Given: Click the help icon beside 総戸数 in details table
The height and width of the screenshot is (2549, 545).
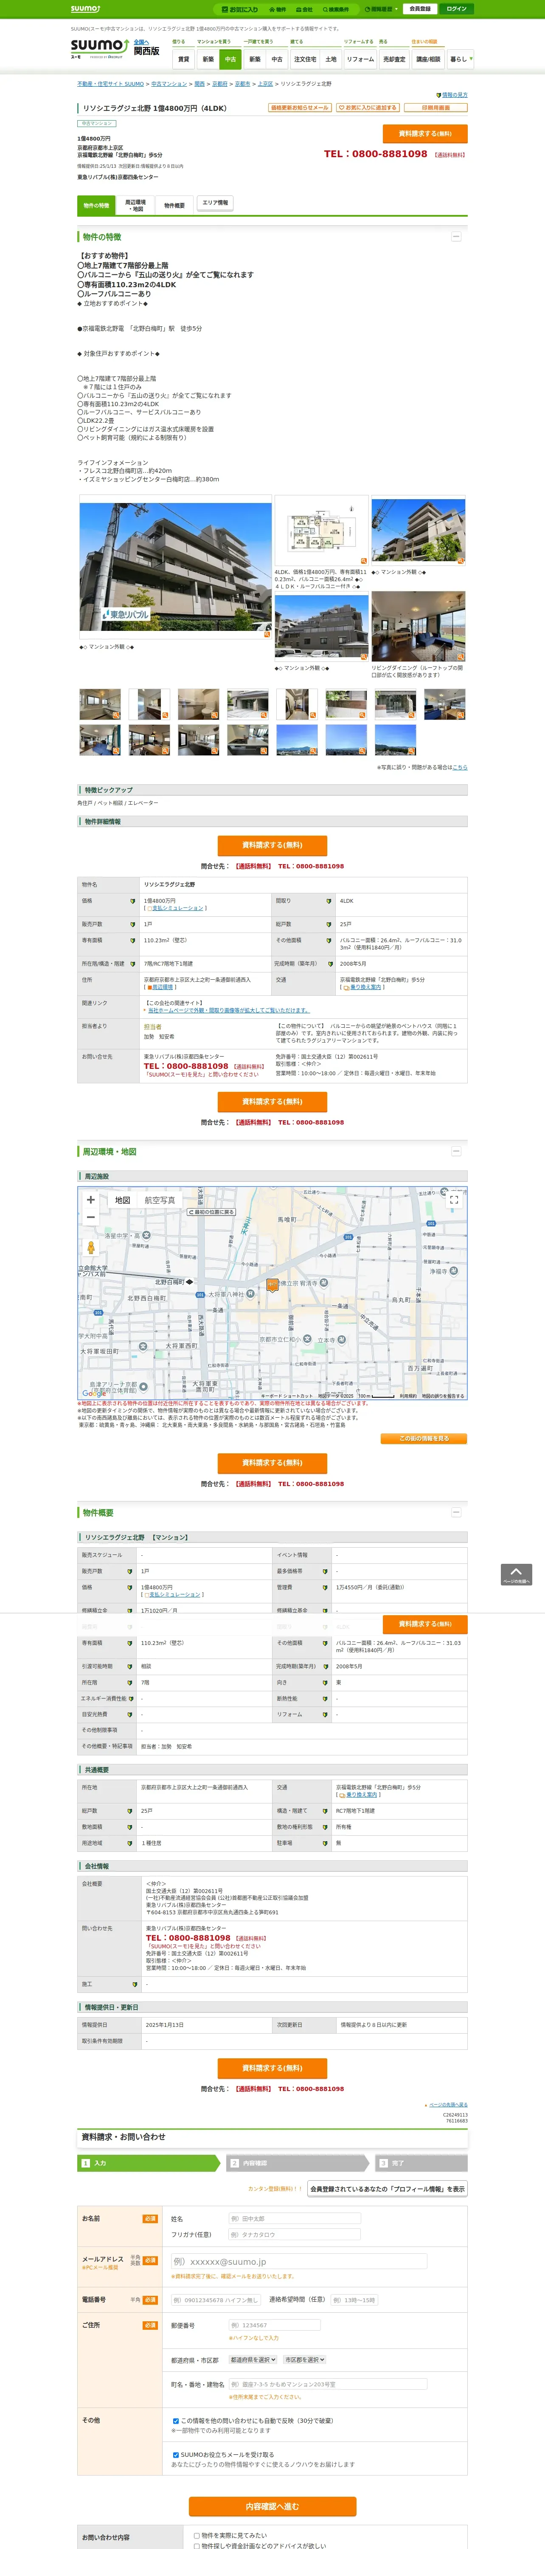Looking at the screenshot, I should [329, 924].
